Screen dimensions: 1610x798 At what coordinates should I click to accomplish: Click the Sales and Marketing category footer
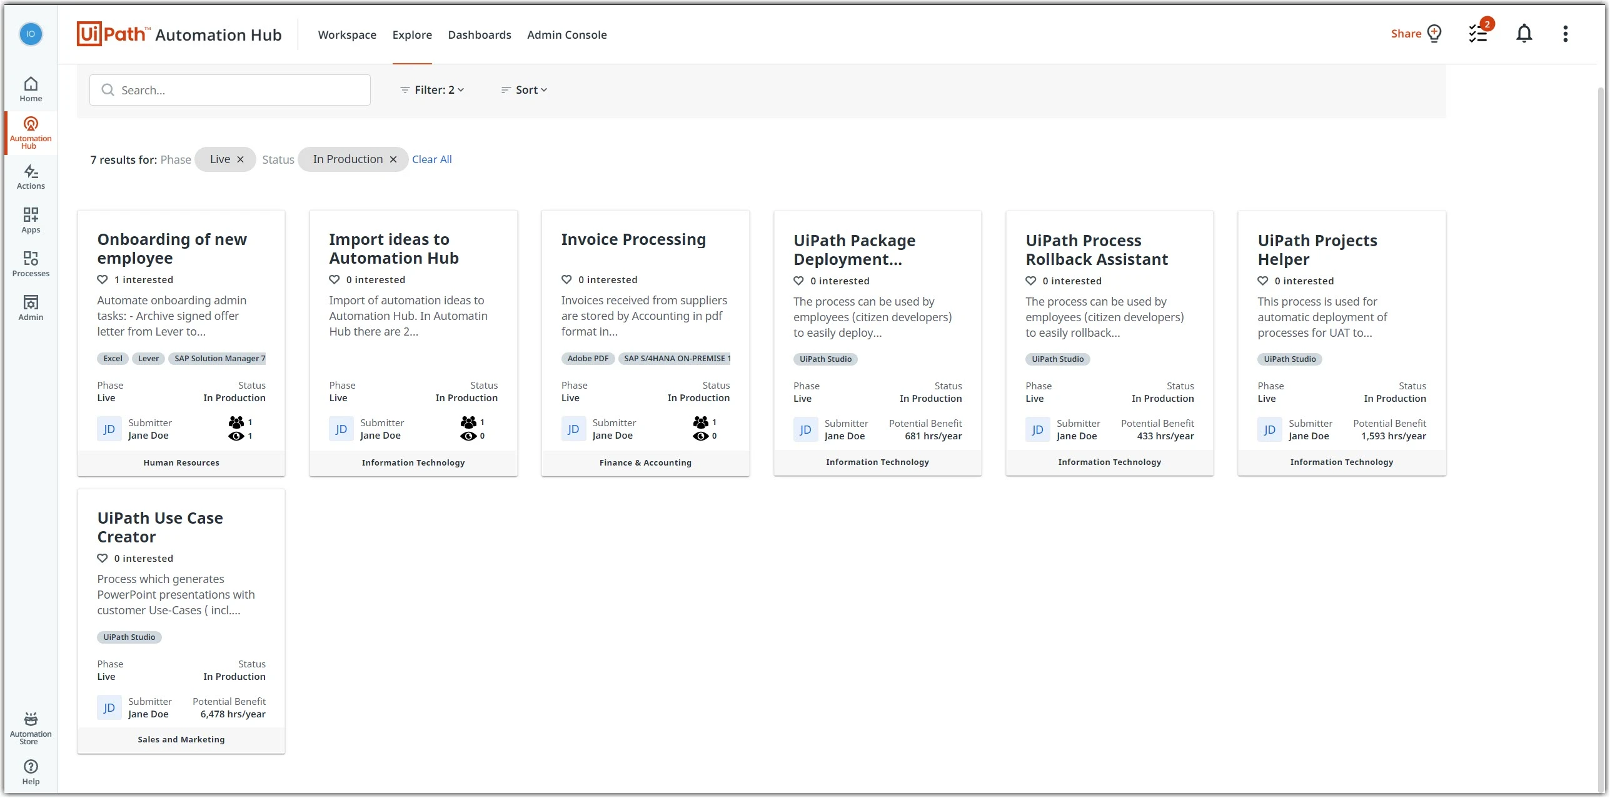(x=181, y=740)
